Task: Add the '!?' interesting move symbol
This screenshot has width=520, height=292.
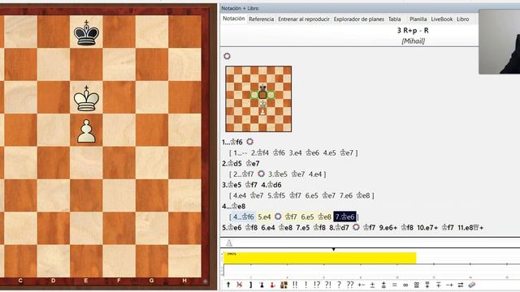Action: pos(317,285)
